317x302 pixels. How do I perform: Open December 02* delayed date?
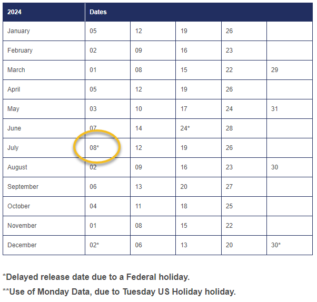94,245
